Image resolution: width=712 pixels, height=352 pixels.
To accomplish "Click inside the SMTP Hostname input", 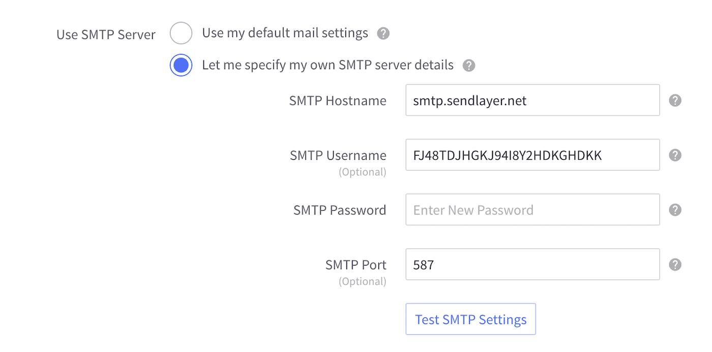I will (532, 100).
